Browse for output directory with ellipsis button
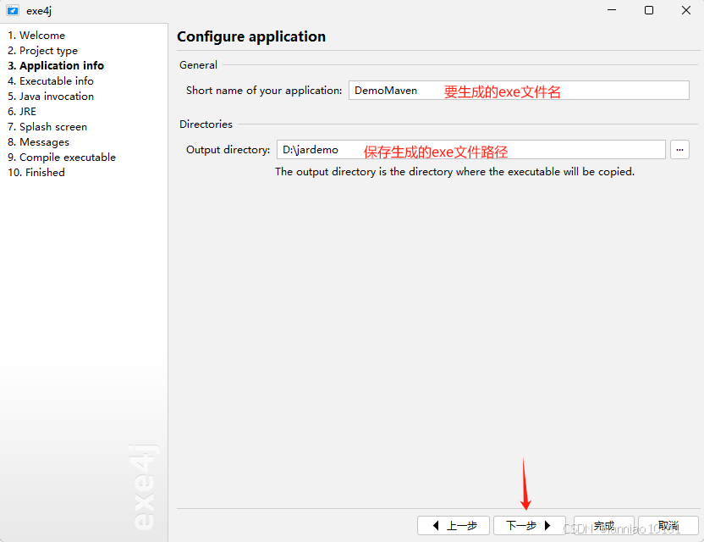Image resolution: width=704 pixels, height=542 pixels. [x=679, y=150]
